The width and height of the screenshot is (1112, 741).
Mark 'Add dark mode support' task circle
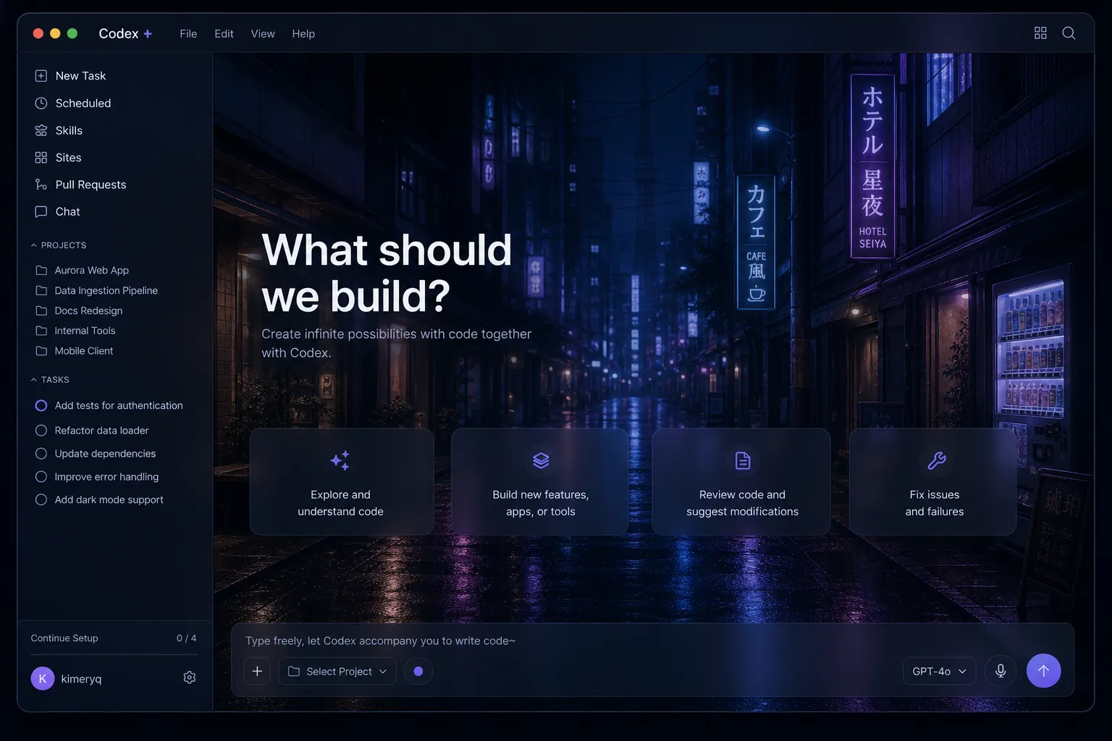[x=41, y=500]
